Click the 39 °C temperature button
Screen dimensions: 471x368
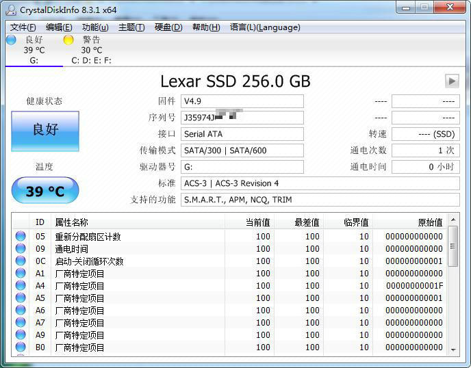pos(45,191)
